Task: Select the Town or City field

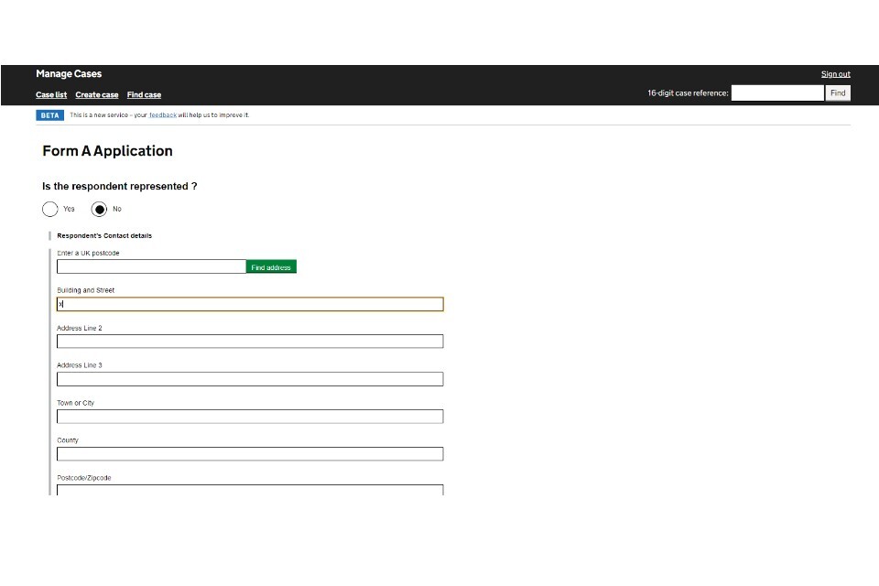Action: pos(250,417)
